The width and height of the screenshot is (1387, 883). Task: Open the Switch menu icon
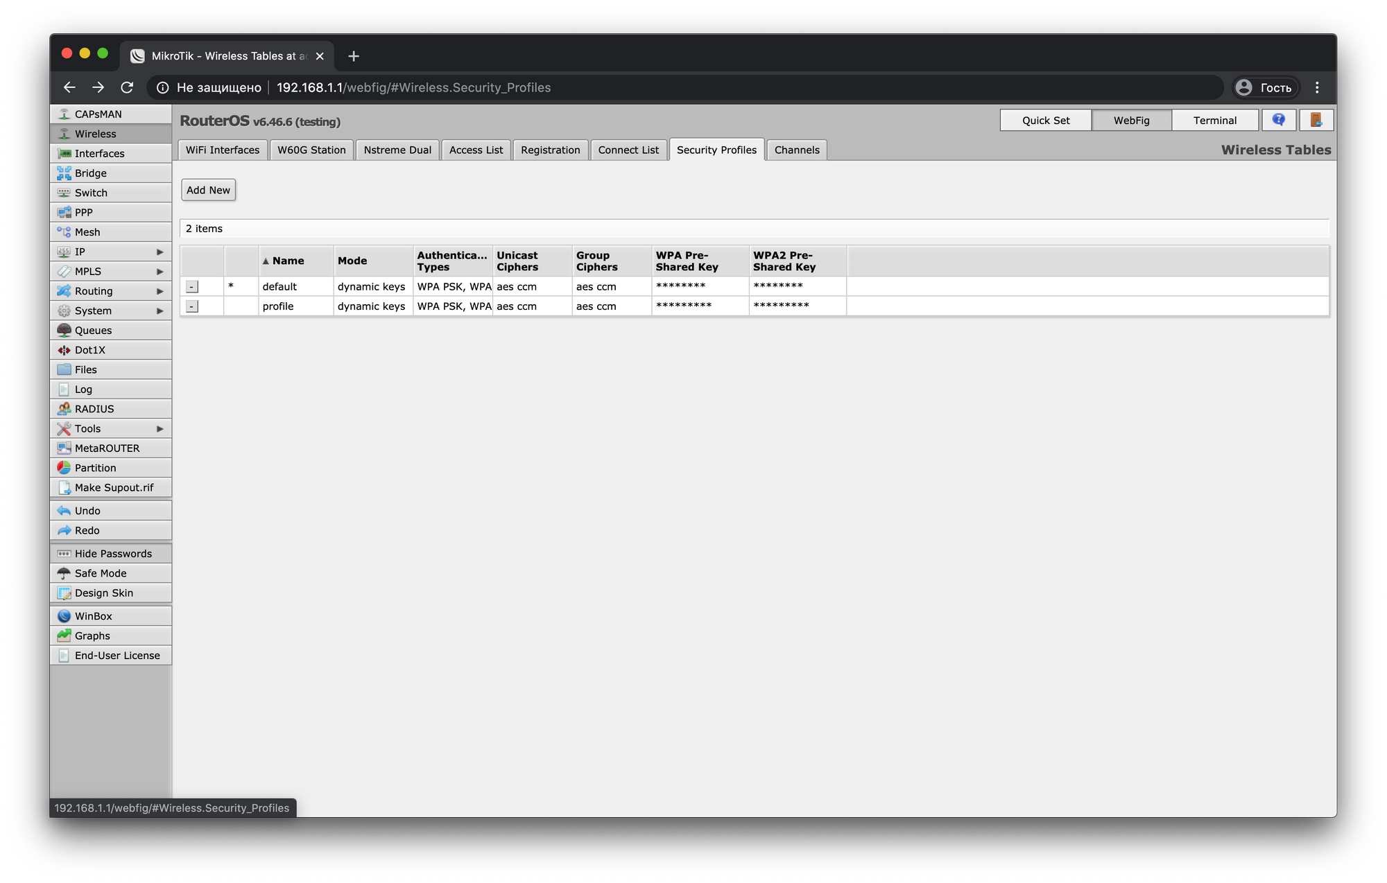(64, 193)
